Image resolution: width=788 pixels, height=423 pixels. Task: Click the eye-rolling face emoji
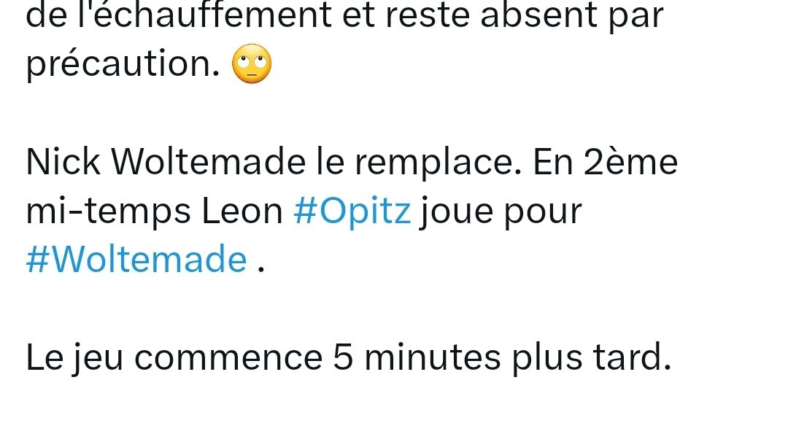(252, 63)
